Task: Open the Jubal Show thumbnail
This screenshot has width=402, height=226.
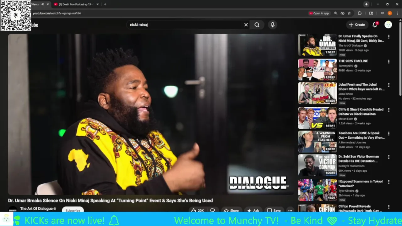Action: coord(317,93)
